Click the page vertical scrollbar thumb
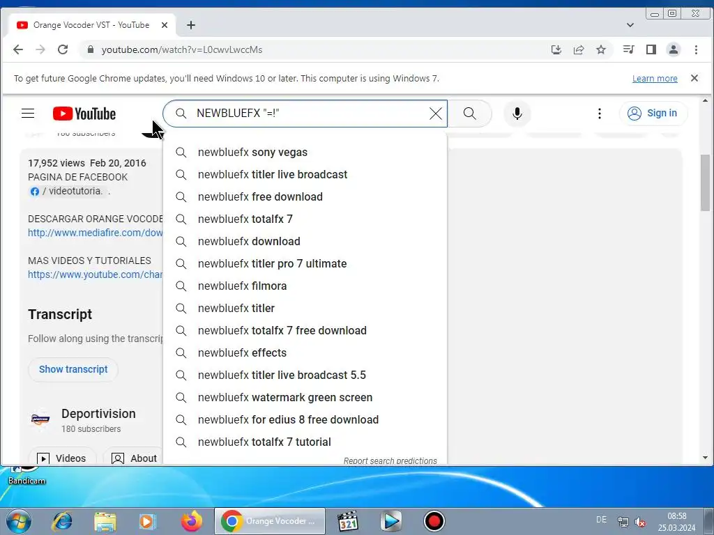 (705, 183)
